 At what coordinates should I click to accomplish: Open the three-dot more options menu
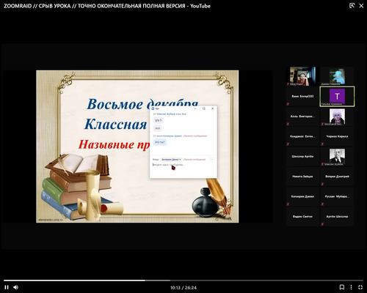351,287
